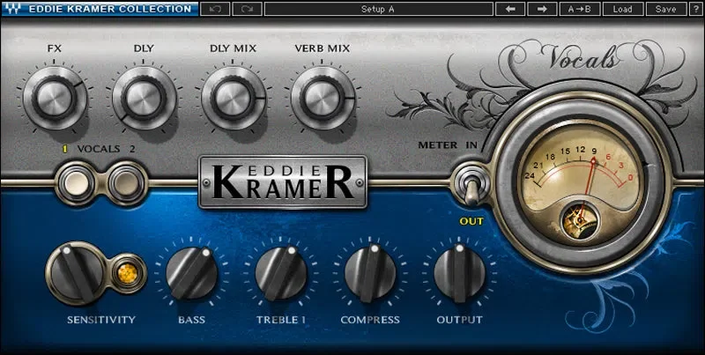
Task: Click the COMPRESS label
Action: tap(370, 320)
